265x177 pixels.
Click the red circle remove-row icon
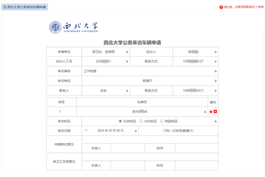coord(211,112)
